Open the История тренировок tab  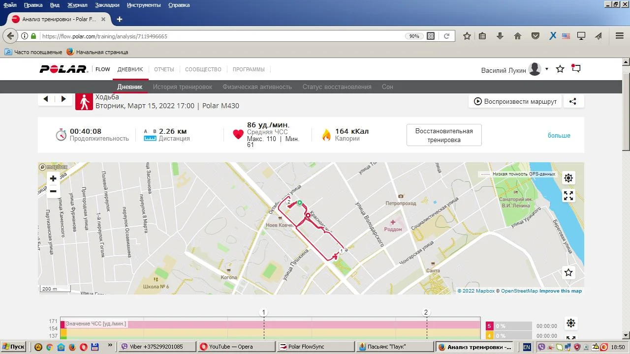coord(183,87)
